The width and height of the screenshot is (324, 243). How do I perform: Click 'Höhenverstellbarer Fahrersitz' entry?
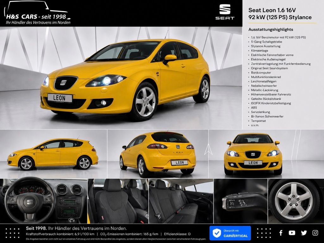click(x=271, y=94)
